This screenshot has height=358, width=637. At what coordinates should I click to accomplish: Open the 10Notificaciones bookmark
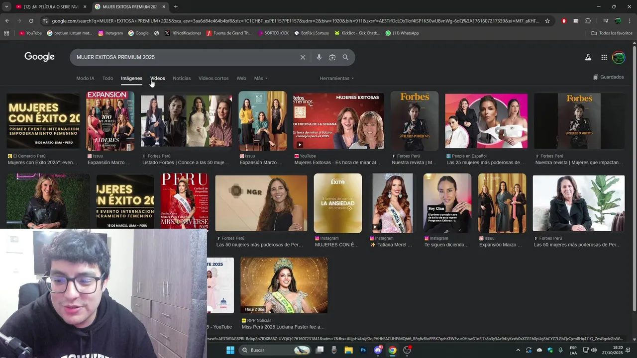click(183, 33)
